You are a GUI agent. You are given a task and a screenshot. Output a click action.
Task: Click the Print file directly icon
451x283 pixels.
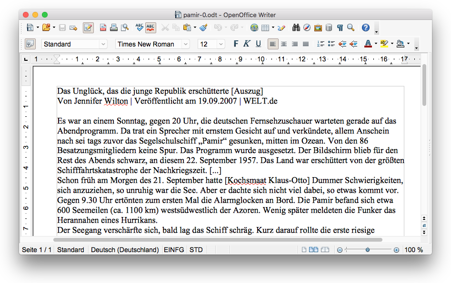coord(114,28)
